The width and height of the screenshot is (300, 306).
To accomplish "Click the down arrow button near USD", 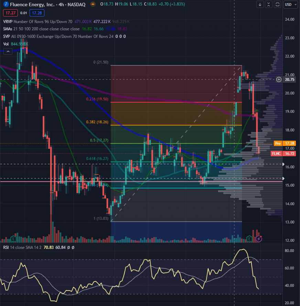I will [x=260, y=4].
